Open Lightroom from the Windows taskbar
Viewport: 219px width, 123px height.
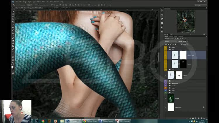pos(37,121)
